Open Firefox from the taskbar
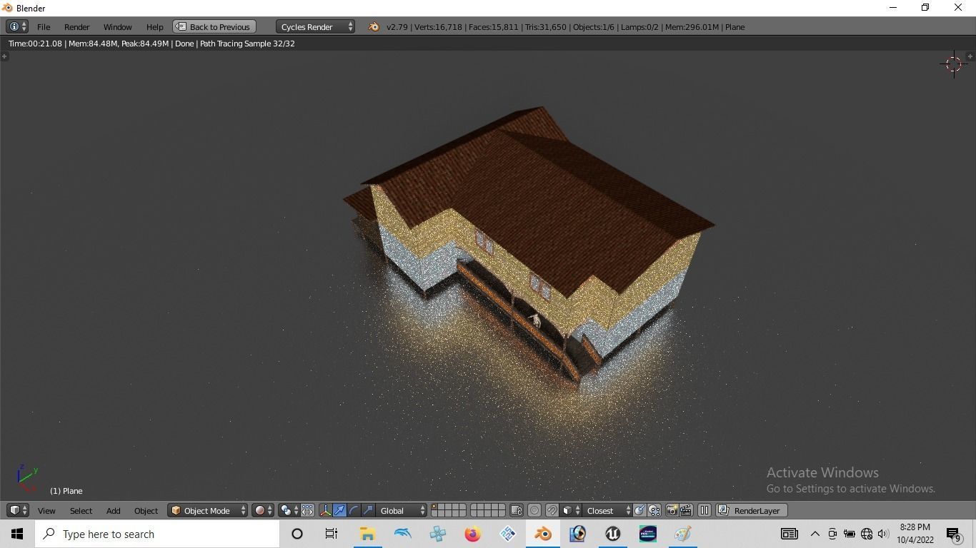This screenshot has width=976, height=548. [x=472, y=534]
